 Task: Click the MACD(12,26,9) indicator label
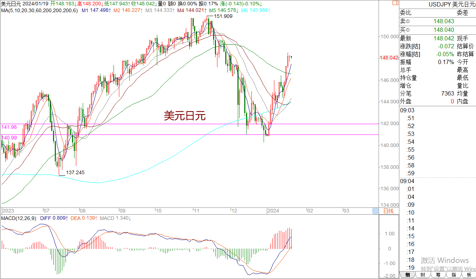(x=18, y=218)
